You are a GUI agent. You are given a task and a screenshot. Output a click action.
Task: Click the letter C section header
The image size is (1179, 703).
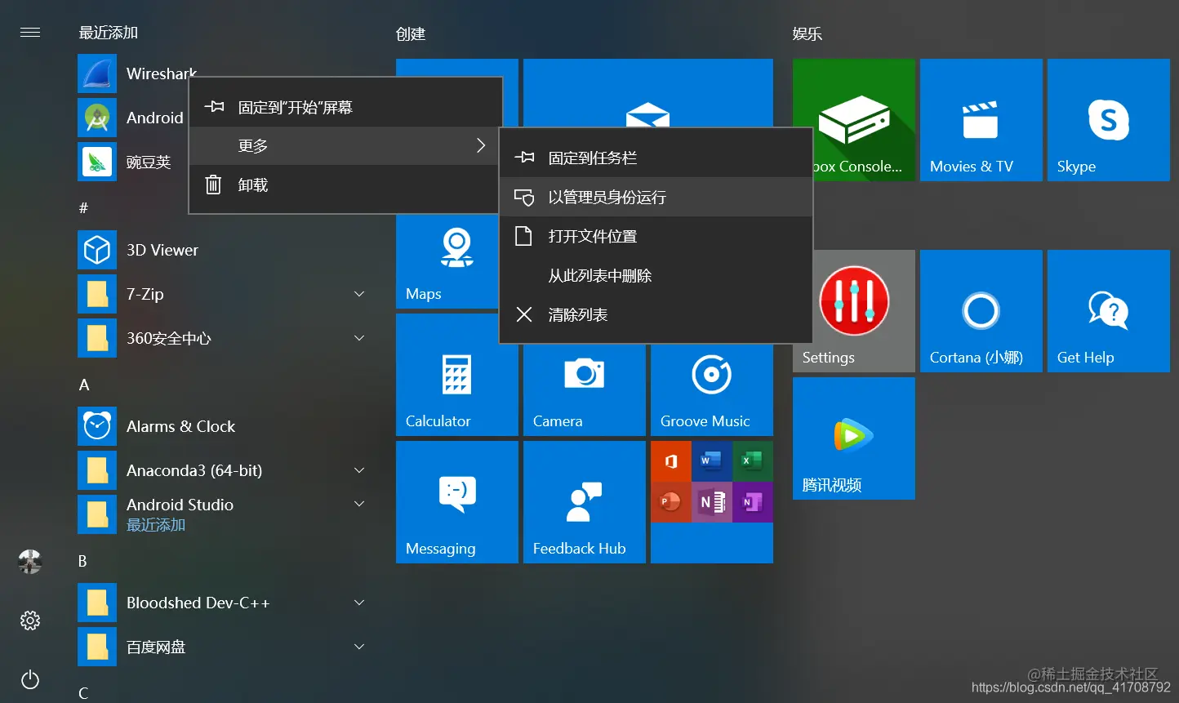click(83, 693)
